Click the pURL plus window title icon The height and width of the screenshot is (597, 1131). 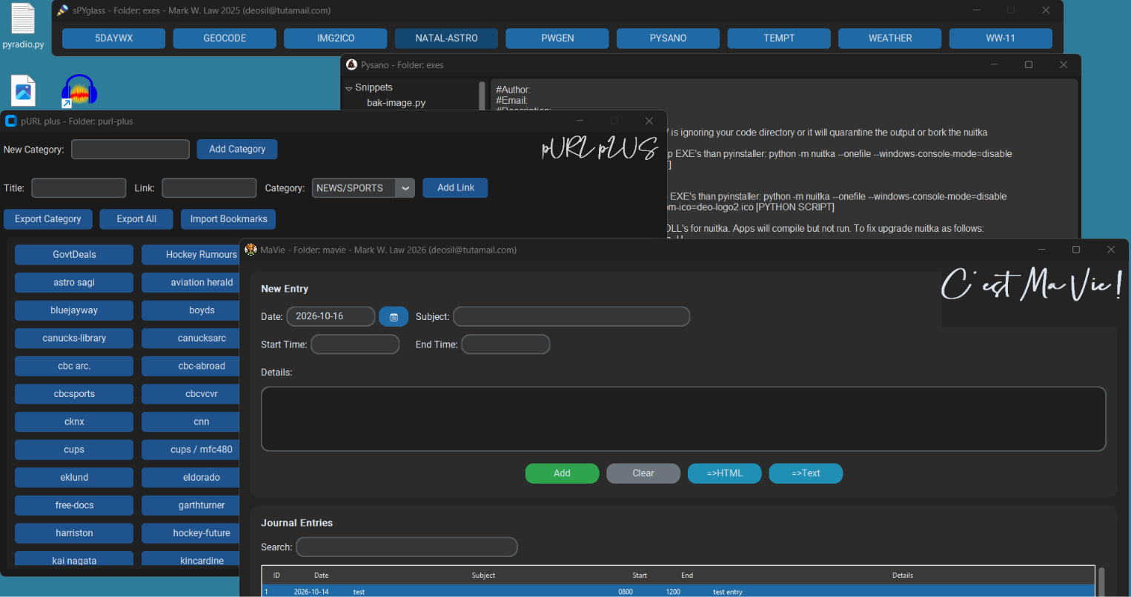[11, 121]
